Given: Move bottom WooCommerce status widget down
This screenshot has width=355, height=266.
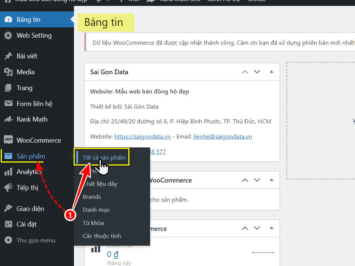Looking at the screenshot, I should point(257,228).
